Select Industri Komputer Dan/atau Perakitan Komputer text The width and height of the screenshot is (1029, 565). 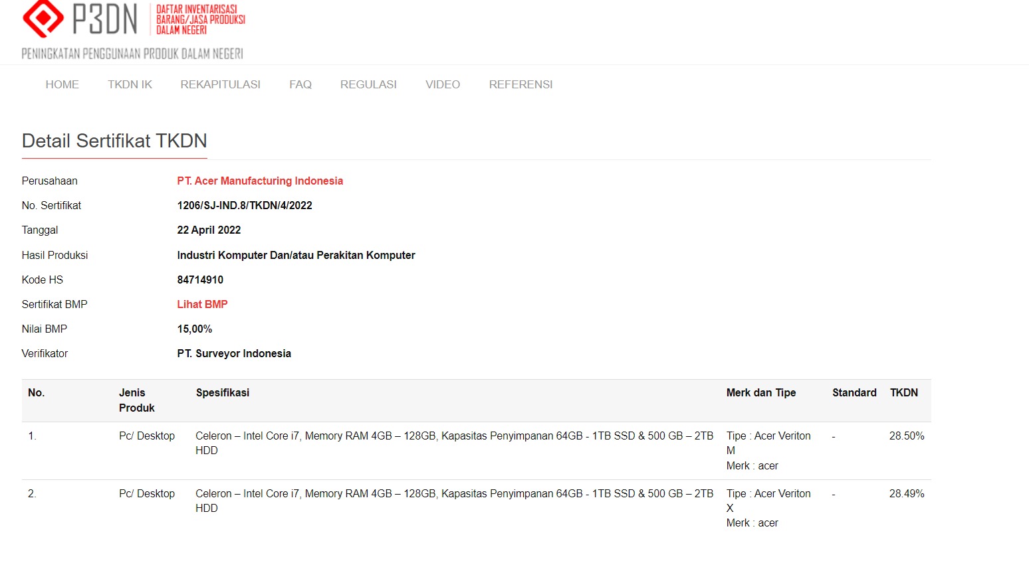[296, 255]
